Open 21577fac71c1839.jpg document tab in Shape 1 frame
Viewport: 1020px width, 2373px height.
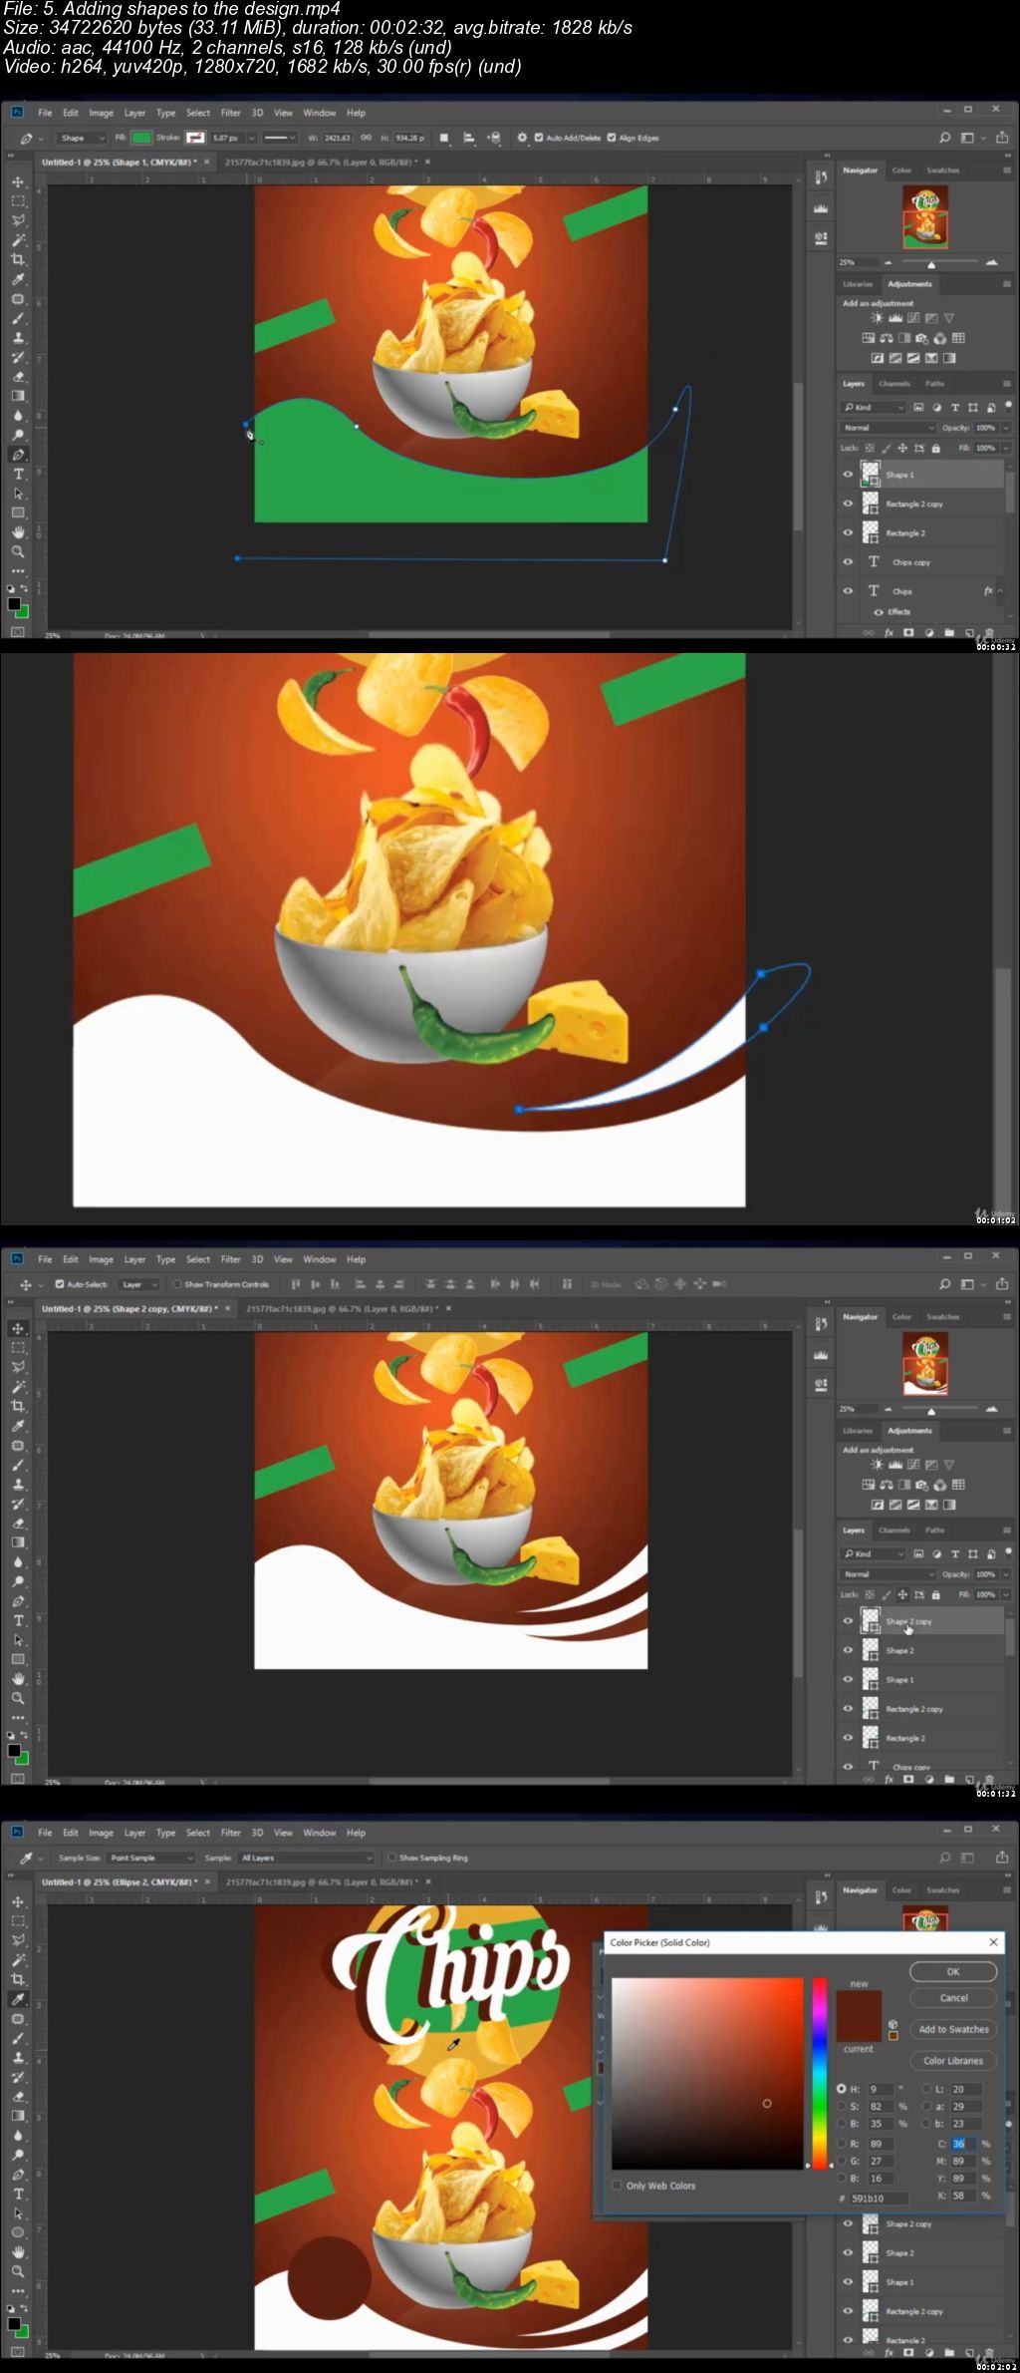pyautogui.click(x=320, y=162)
